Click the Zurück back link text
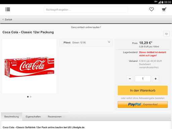 pyautogui.click(x=8, y=19)
